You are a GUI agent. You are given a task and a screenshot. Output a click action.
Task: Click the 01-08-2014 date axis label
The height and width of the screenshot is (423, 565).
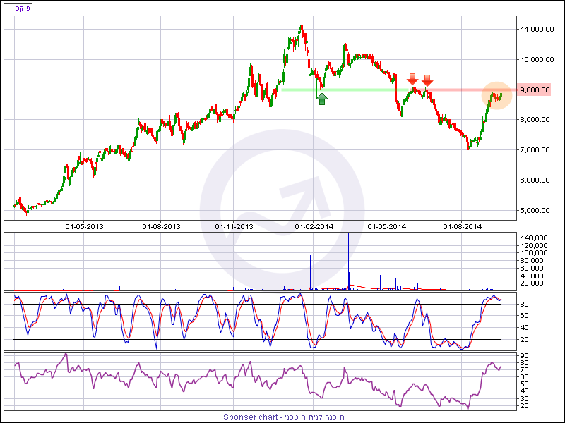point(462,226)
